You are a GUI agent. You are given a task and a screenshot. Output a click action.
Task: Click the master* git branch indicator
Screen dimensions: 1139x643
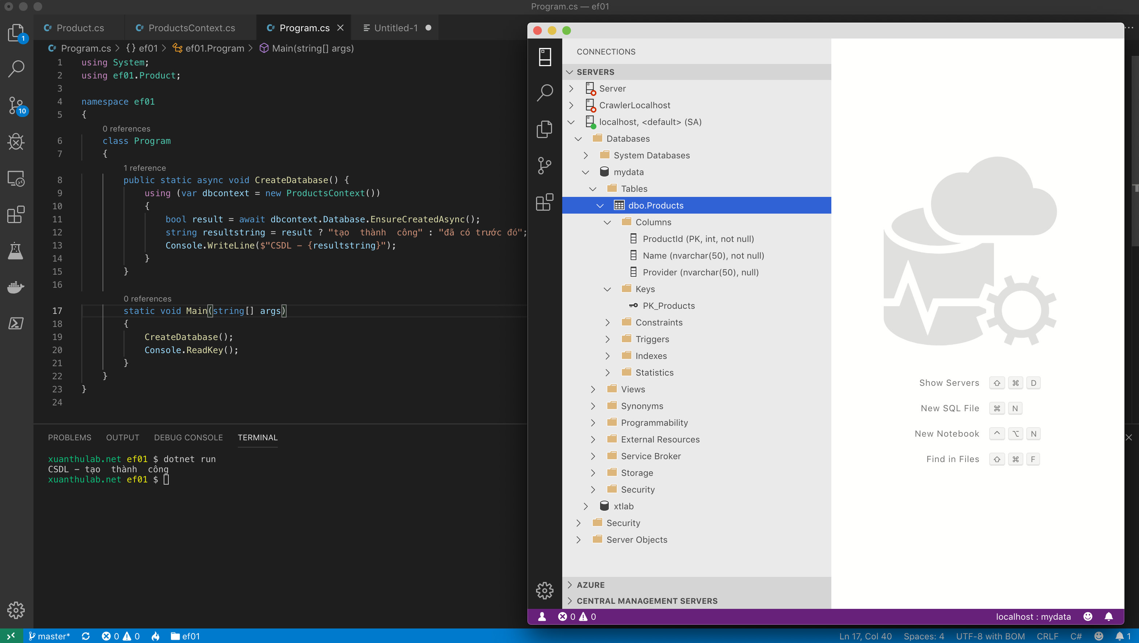[x=49, y=636]
